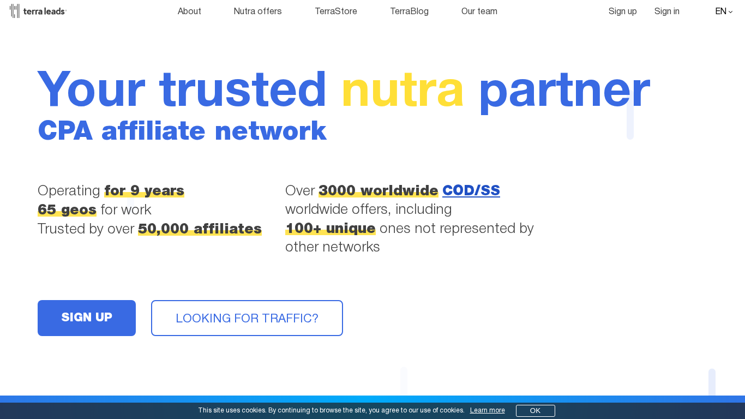The image size is (745, 419).
Task: Open the EN language dropdown
Action: pos(720,11)
